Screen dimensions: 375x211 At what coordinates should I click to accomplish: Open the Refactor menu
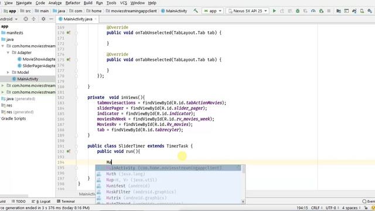pos(73,3)
